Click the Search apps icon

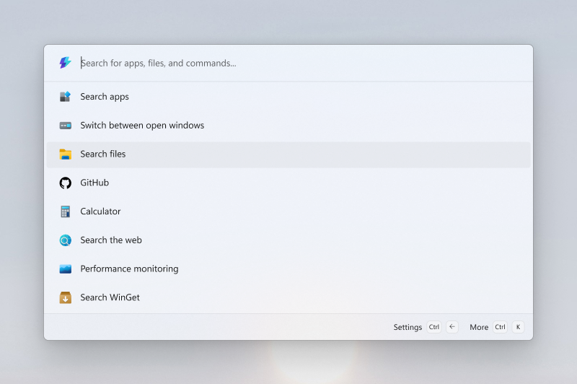65,97
